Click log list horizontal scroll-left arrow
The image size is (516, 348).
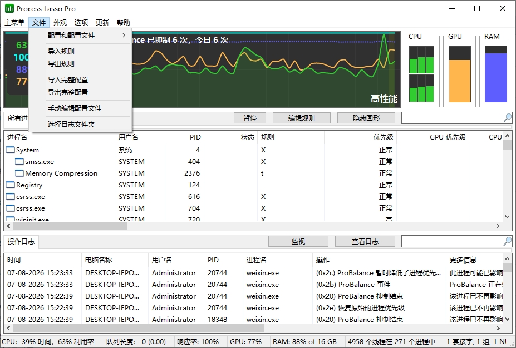click(x=8, y=328)
